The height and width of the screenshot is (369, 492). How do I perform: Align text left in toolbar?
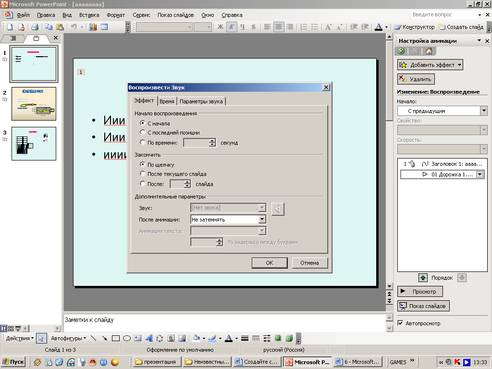pos(267,27)
